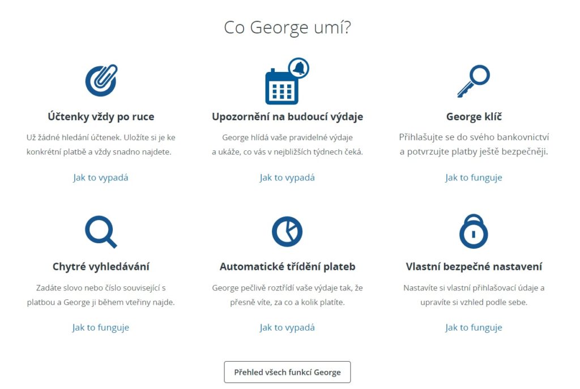Click the magnifying glass search icon

[101, 231]
